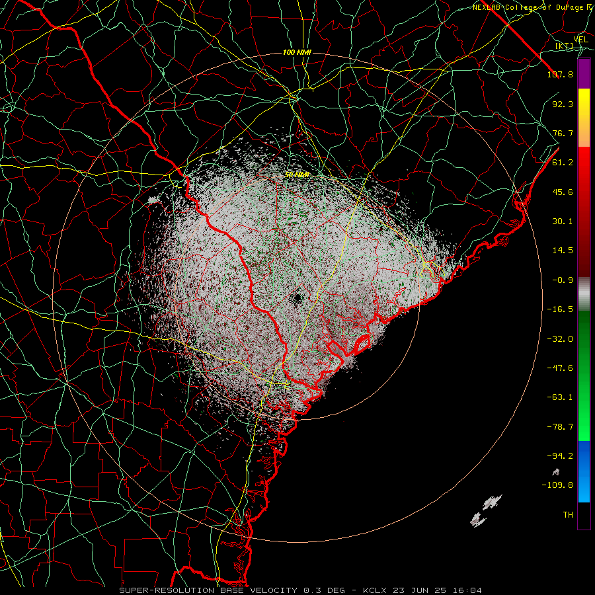Click the 50 NMI range ring label
The image size is (595, 595).
(x=297, y=175)
